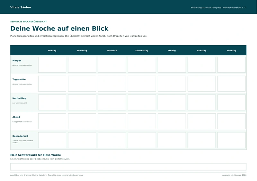Click the 'Abend' row label
257x181 pixels.
(x=16, y=117)
